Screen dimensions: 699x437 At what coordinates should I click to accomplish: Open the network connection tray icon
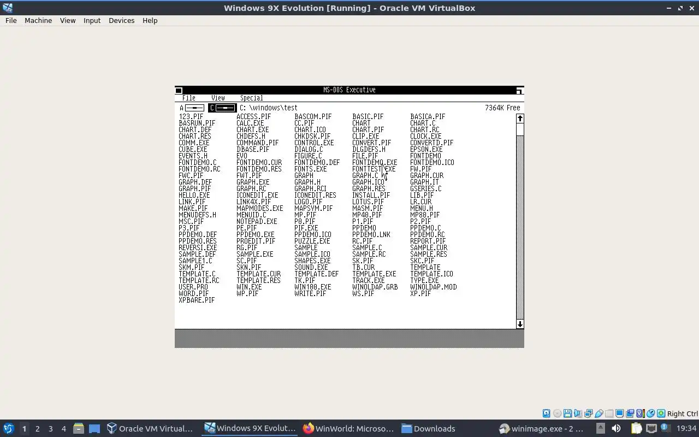[651, 428]
